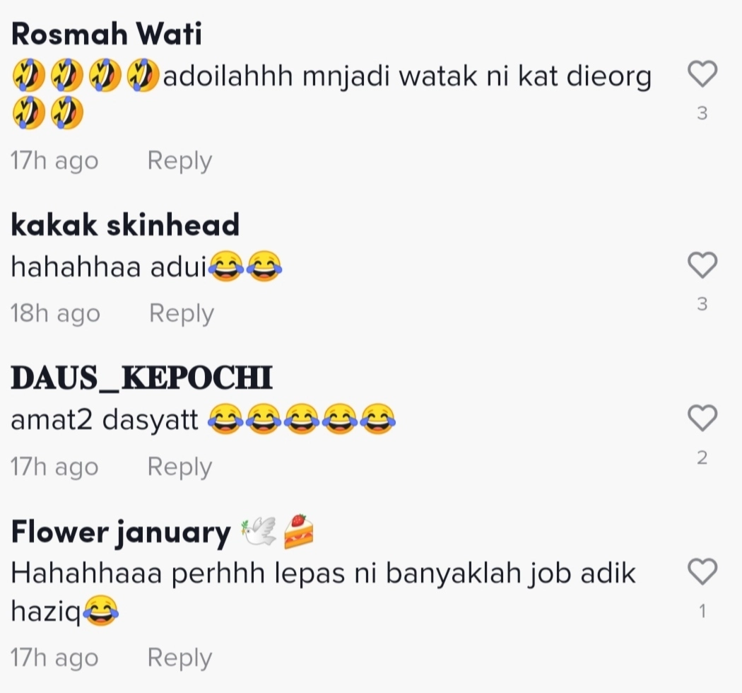
Task: Tap the strawberry cake emoji beside Flower january
Action: click(x=299, y=532)
